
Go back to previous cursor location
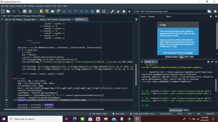tap(124, 11)
